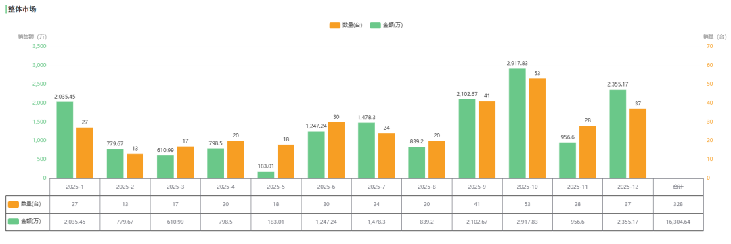Click the orange 2025-2 bar labeled 13
This screenshot has height=244, width=731.
pyautogui.click(x=135, y=166)
